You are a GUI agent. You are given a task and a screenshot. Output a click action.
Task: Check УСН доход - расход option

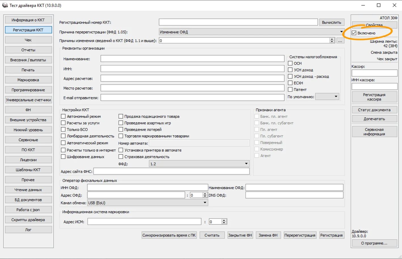click(x=290, y=76)
